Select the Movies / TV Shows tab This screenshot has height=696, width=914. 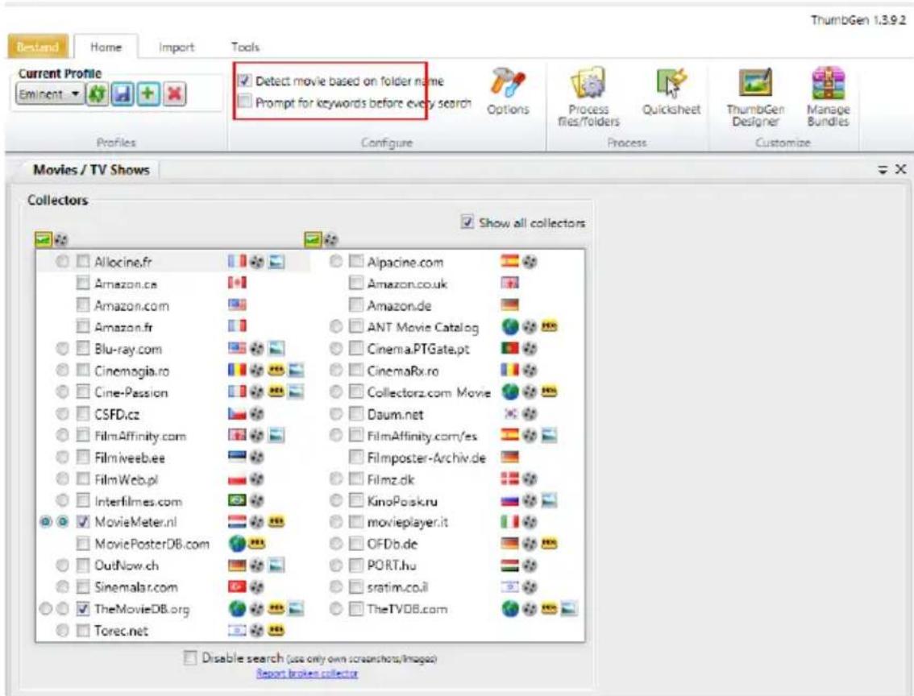click(91, 169)
